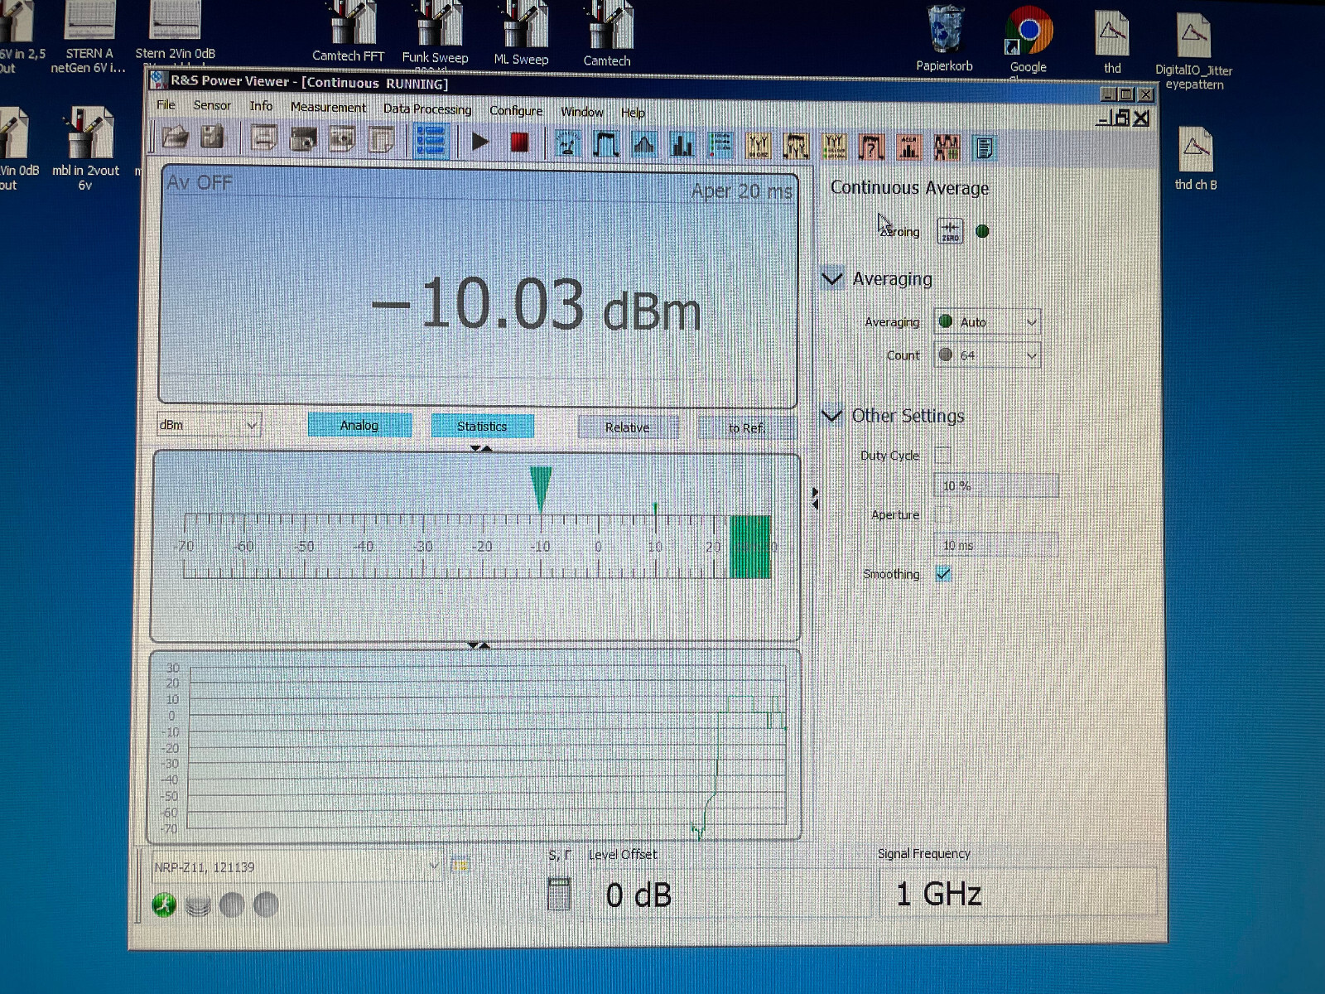Click the first yellow multi-channel icon
This screenshot has height=994, width=1325.
click(x=758, y=147)
